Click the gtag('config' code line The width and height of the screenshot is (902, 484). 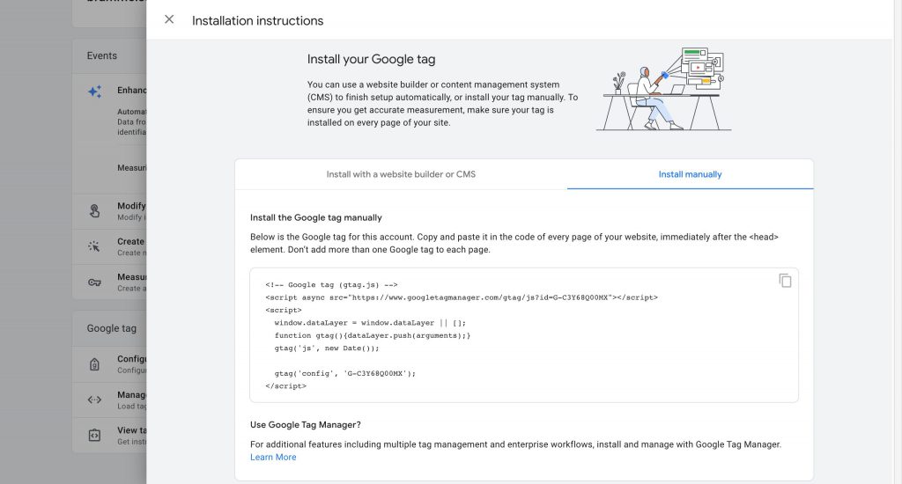344,373
